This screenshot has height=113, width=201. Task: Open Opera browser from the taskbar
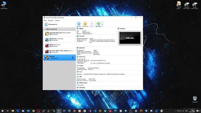(x=38, y=111)
